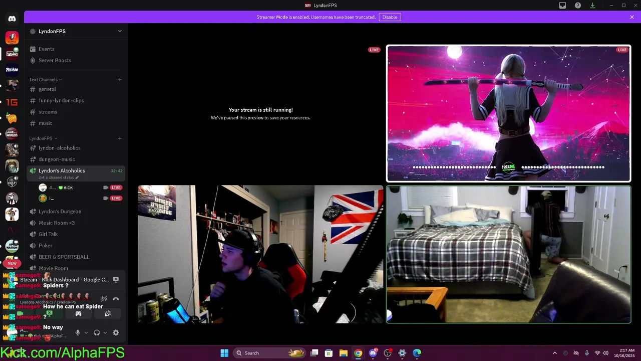Screen dimensions: 641x361
Task: Open Discord help question mark icon
Action: point(578,6)
